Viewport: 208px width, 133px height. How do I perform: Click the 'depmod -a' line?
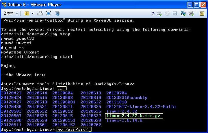pos(12,48)
